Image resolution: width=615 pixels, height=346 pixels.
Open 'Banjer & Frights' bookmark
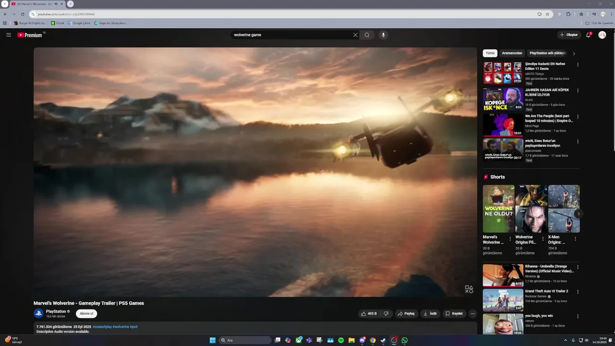point(30,23)
